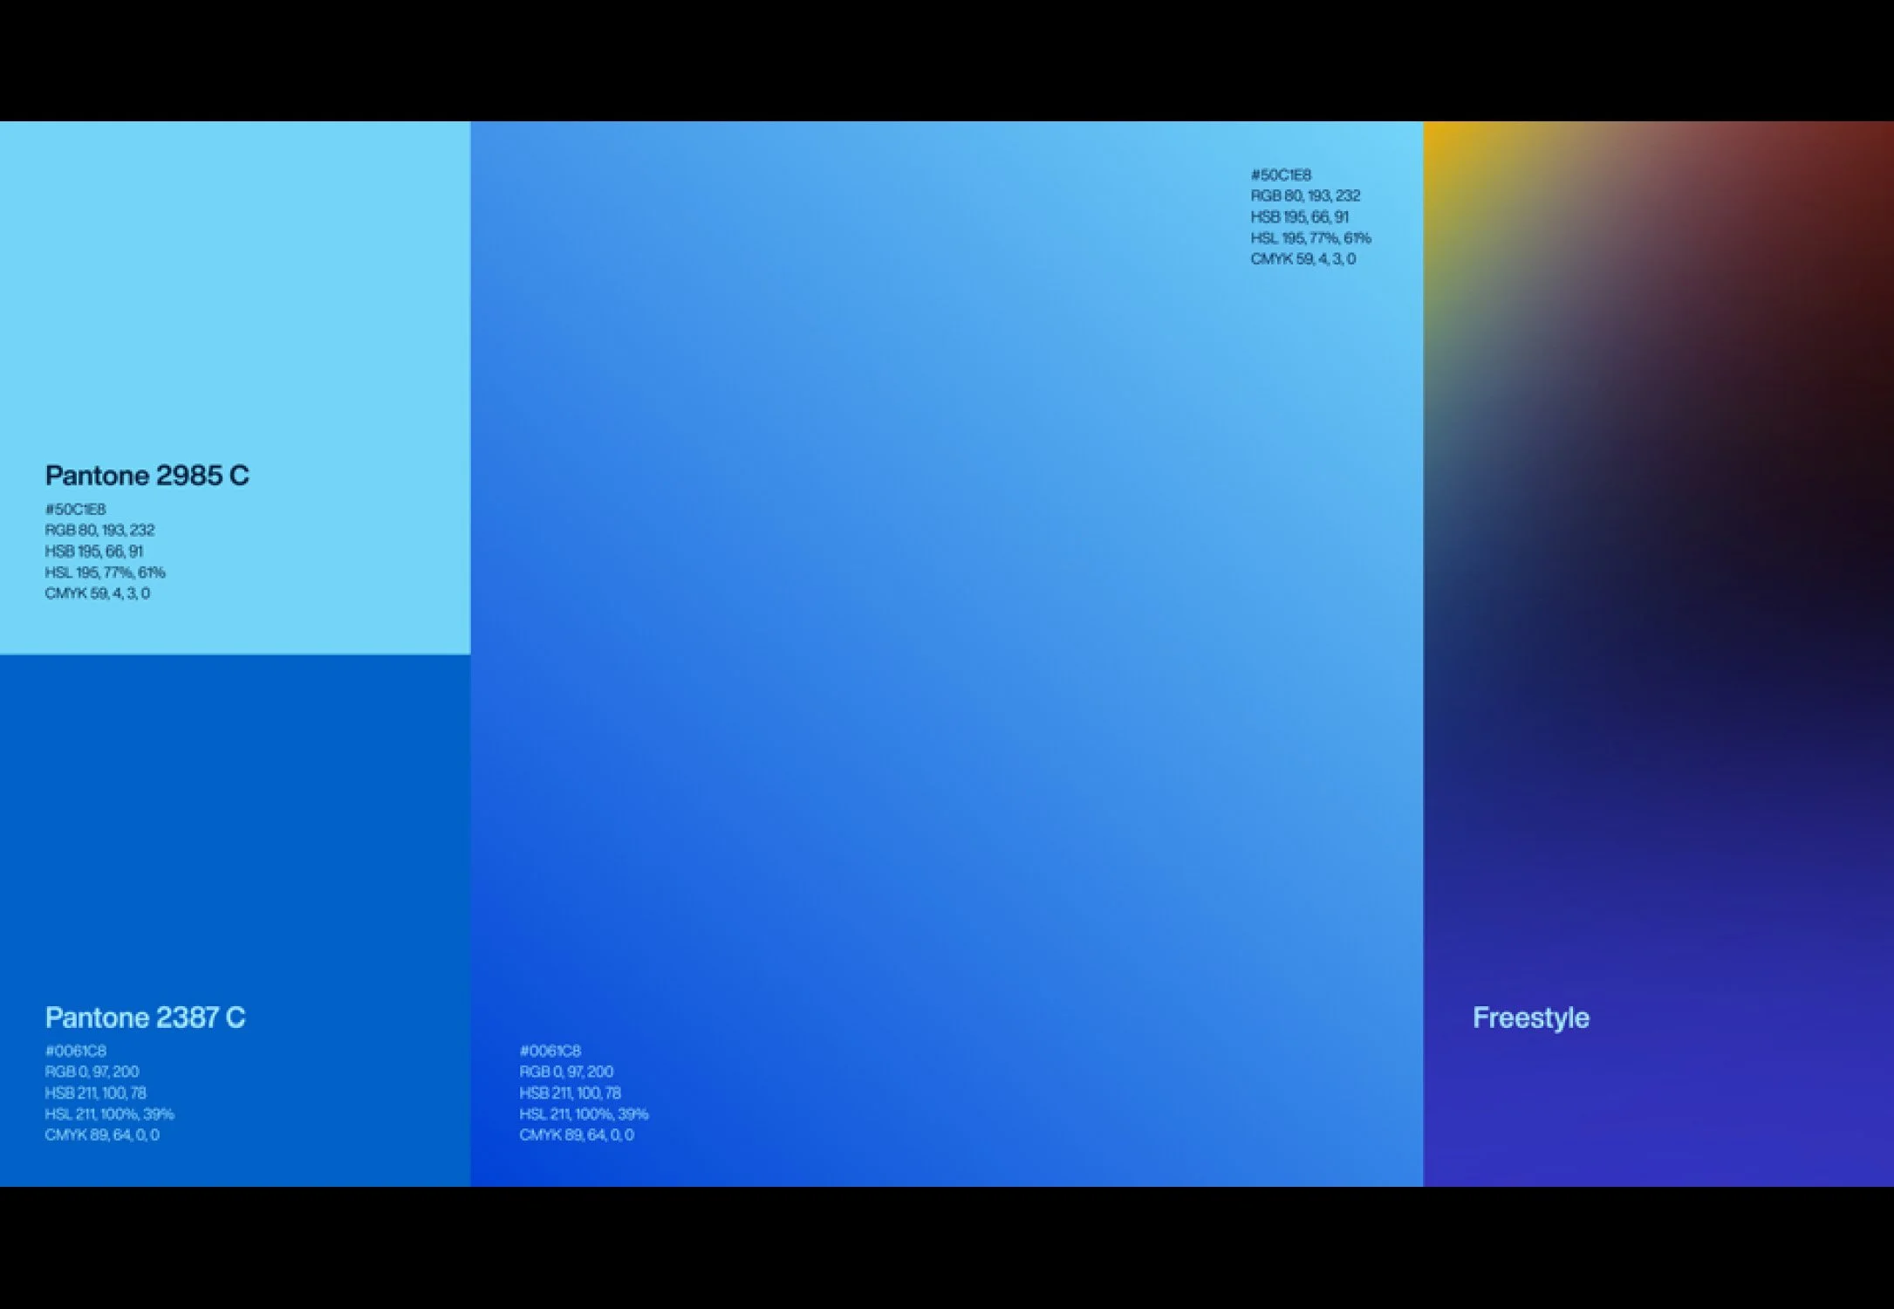This screenshot has height=1309, width=1894.
Task: Click "CMYK 59, 4, 3, 0" under Pantone 2985 C
Action: (x=98, y=593)
